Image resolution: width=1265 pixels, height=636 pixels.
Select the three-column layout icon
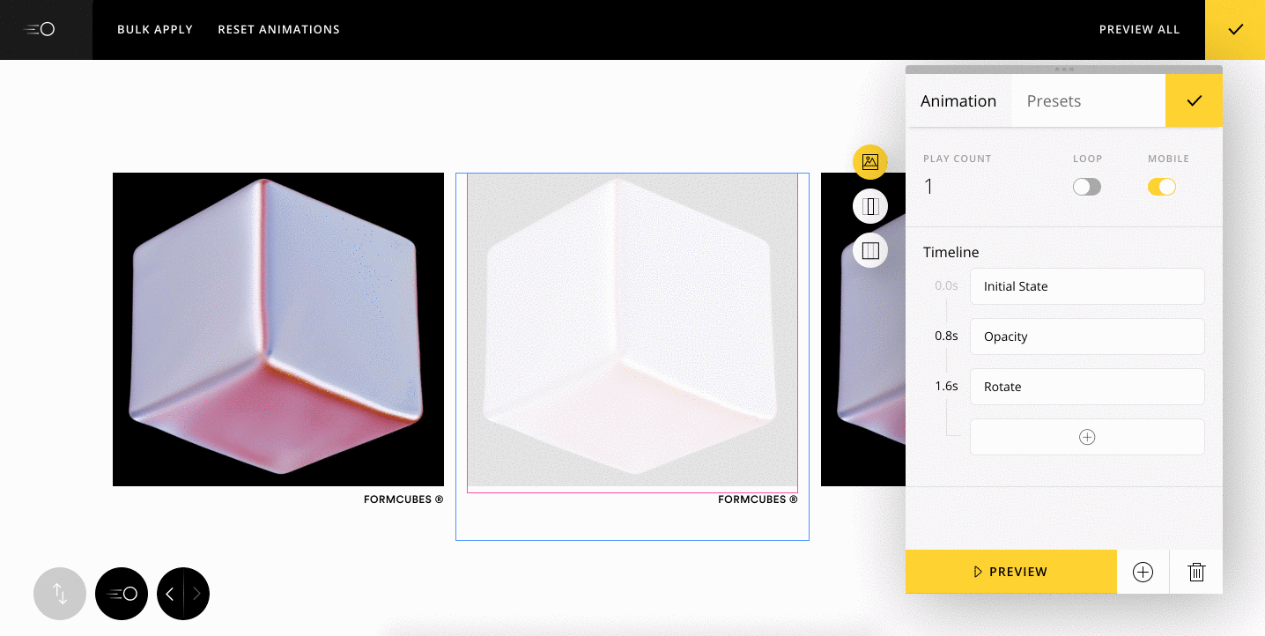coord(870,250)
